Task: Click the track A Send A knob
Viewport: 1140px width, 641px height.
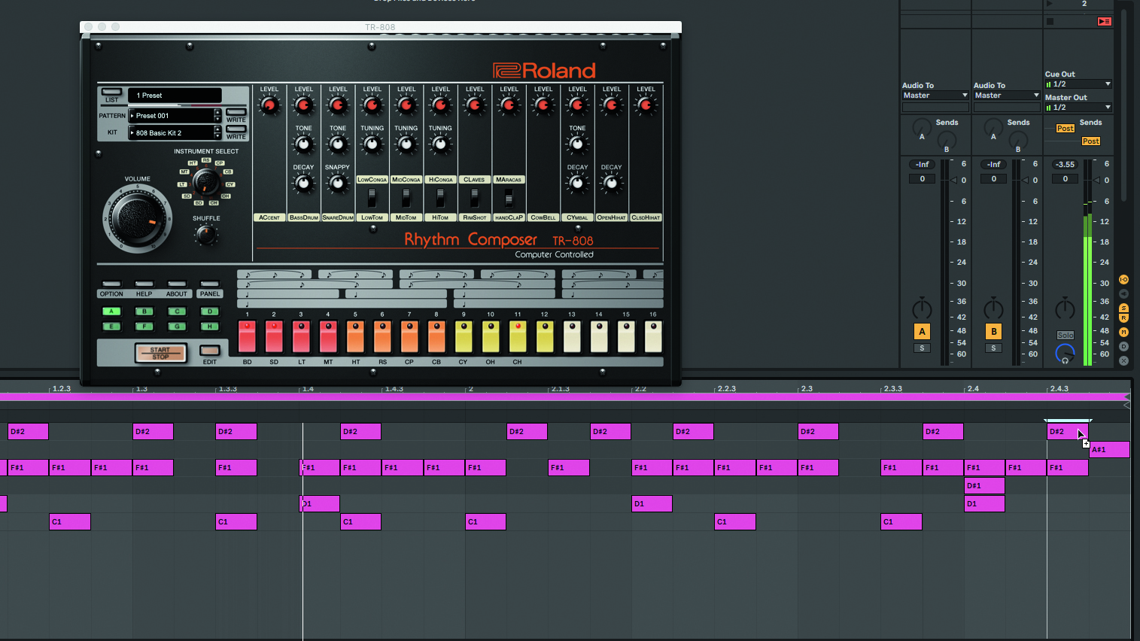Action: (922, 127)
